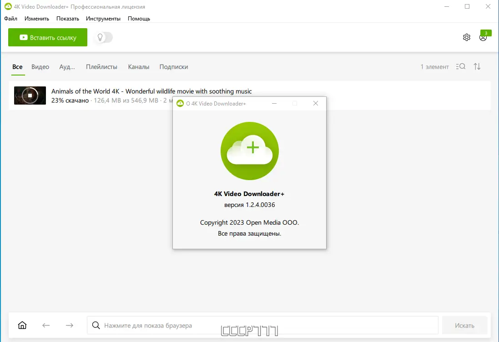
Task: Toggle the smart mode lightbulb switch
Action: 102,37
